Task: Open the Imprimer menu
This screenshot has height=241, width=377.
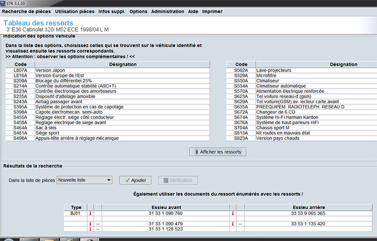Action: pos(212,11)
